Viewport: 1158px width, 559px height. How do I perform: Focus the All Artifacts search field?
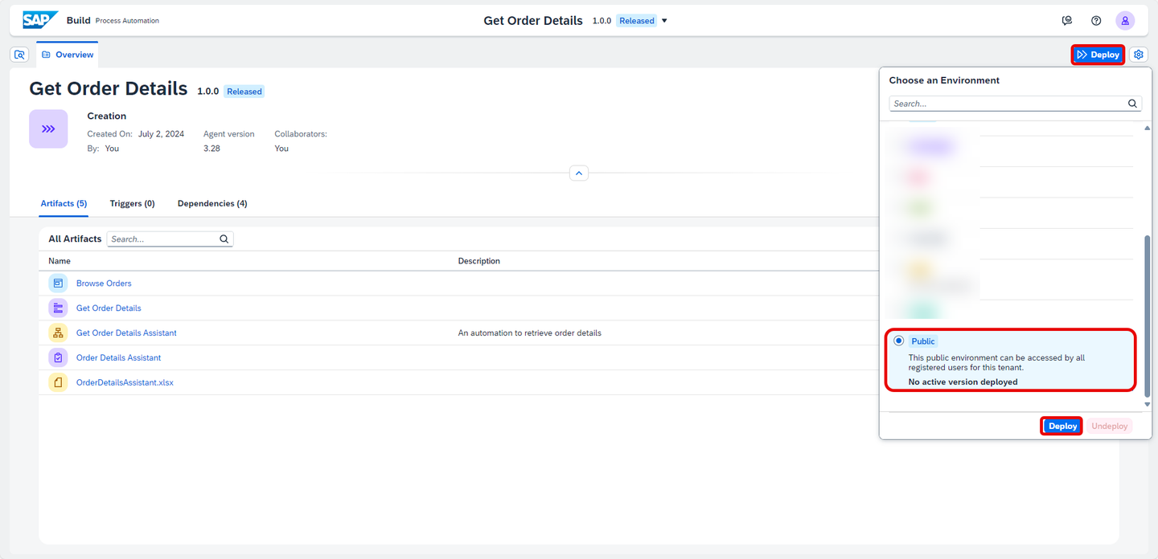[x=170, y=239]
